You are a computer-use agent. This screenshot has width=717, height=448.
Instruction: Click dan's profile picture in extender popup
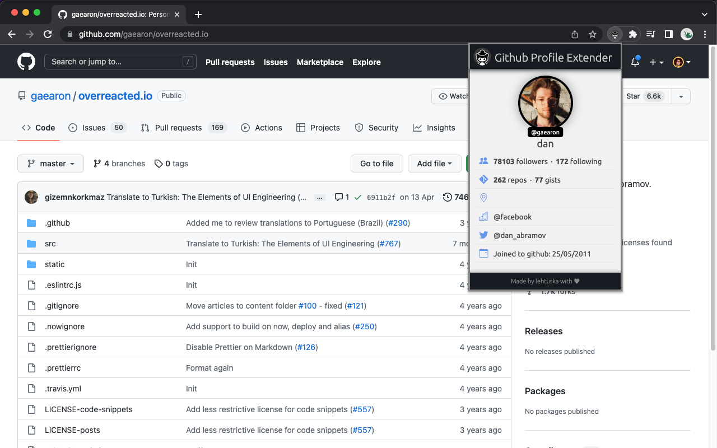pos(546,103)
